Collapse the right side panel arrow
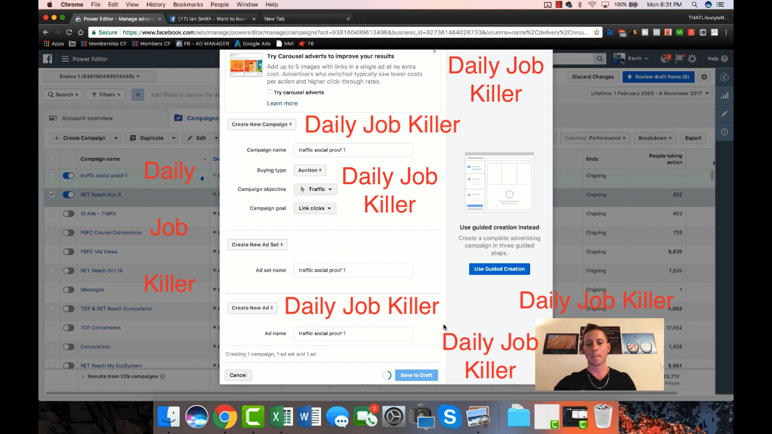Image resolution: width=772 pixels, height=434 pixels. tap(725, 77)
